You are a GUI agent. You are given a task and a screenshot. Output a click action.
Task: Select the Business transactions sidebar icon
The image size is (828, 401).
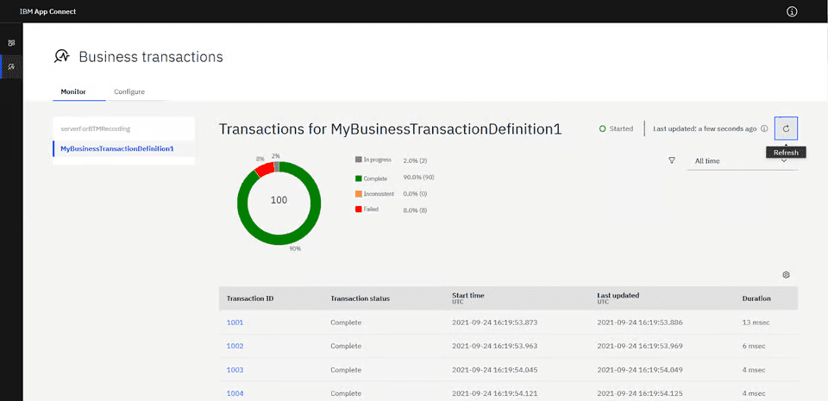pos(11,66)
